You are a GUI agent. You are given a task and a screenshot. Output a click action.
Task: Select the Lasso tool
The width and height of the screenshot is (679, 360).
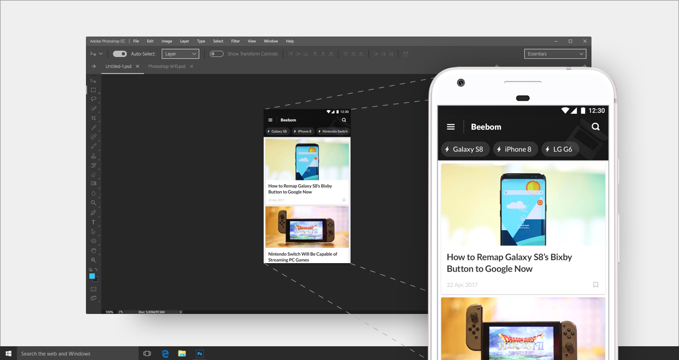[93, 99]
